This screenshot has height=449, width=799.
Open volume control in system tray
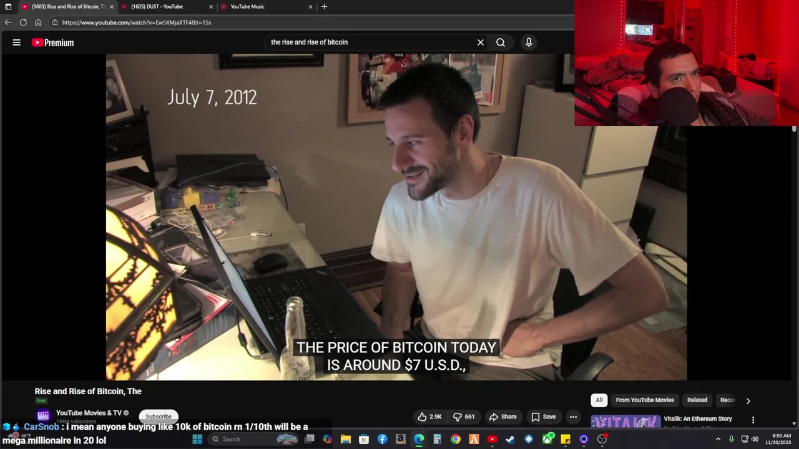[755, 439]
